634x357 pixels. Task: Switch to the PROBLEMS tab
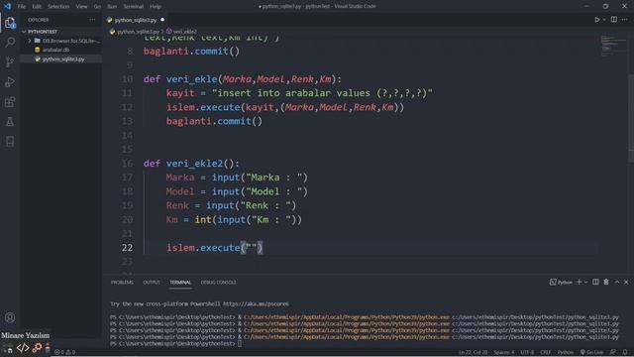122,282
